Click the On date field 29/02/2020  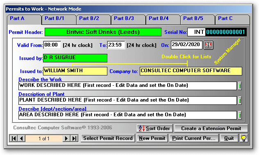point(186,45)
